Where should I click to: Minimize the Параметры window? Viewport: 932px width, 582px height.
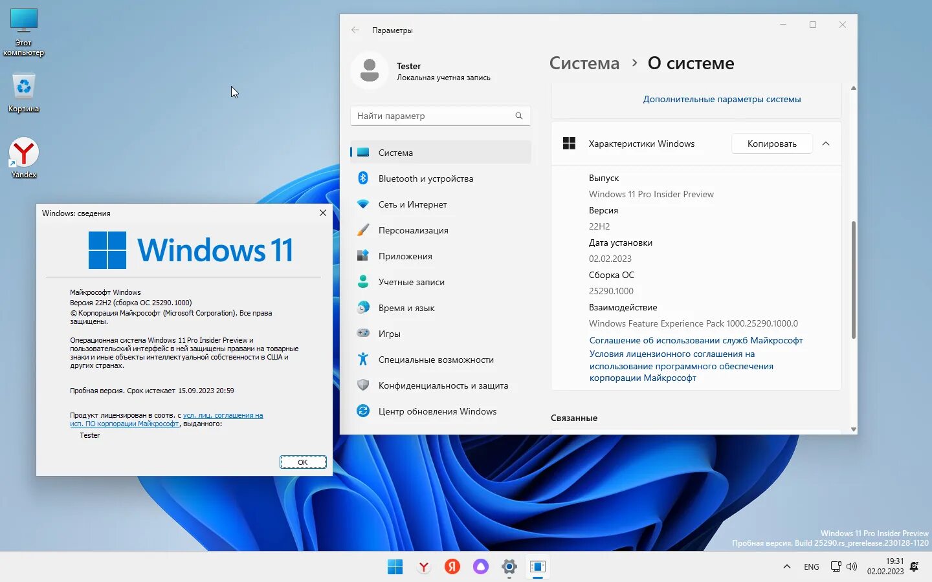click(x=783, y=25)
